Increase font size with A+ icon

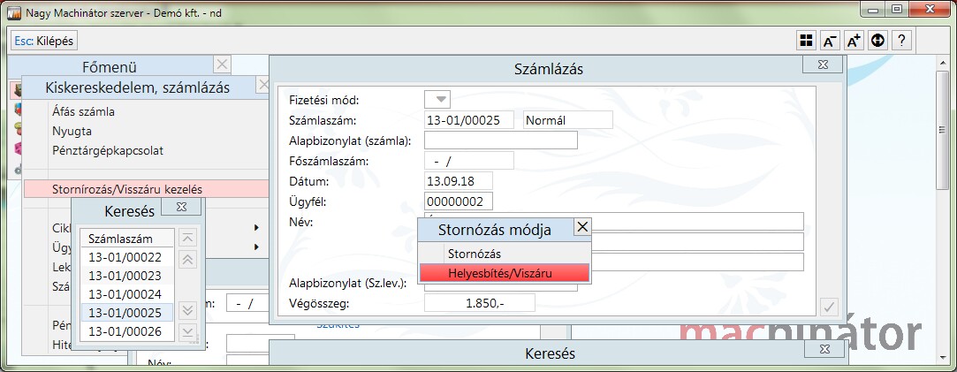(854, 41)
